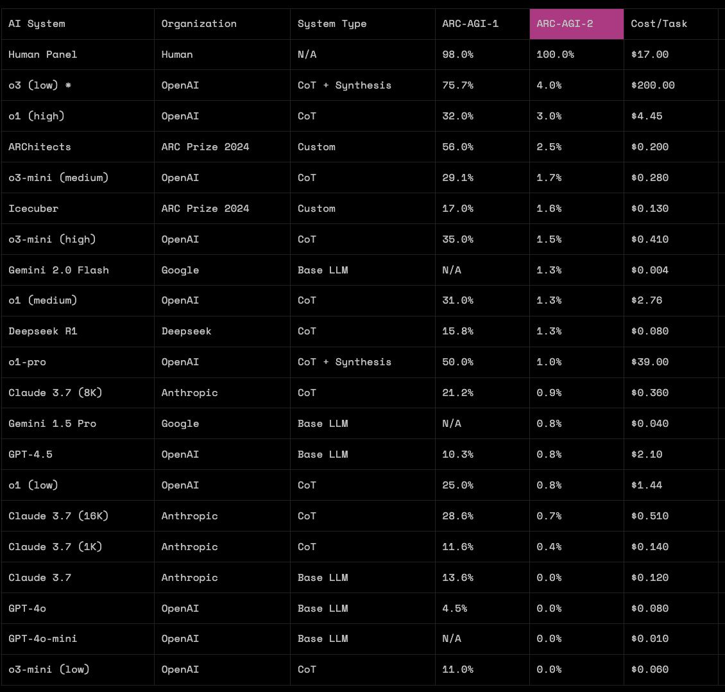Select the GPT-4o-mini system name

point(42,638)
